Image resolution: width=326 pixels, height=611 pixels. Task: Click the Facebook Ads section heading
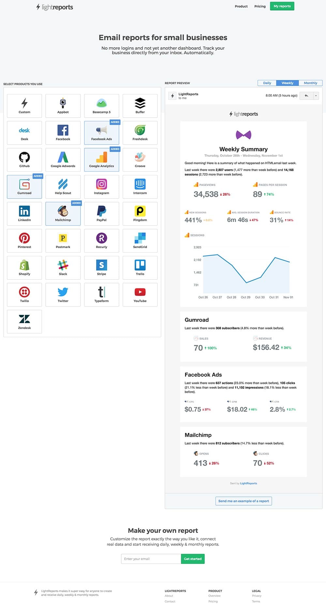(203, 375)
